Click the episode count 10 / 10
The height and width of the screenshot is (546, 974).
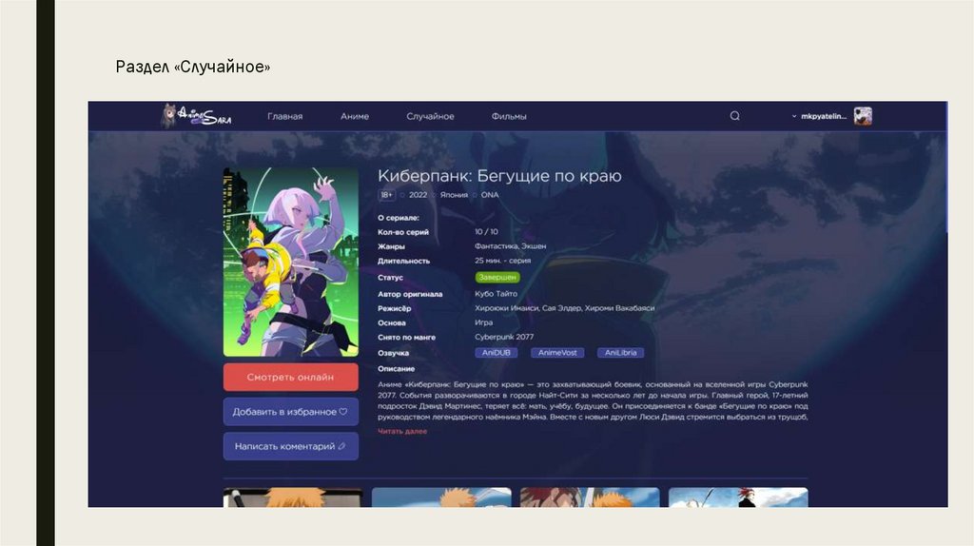486,232
